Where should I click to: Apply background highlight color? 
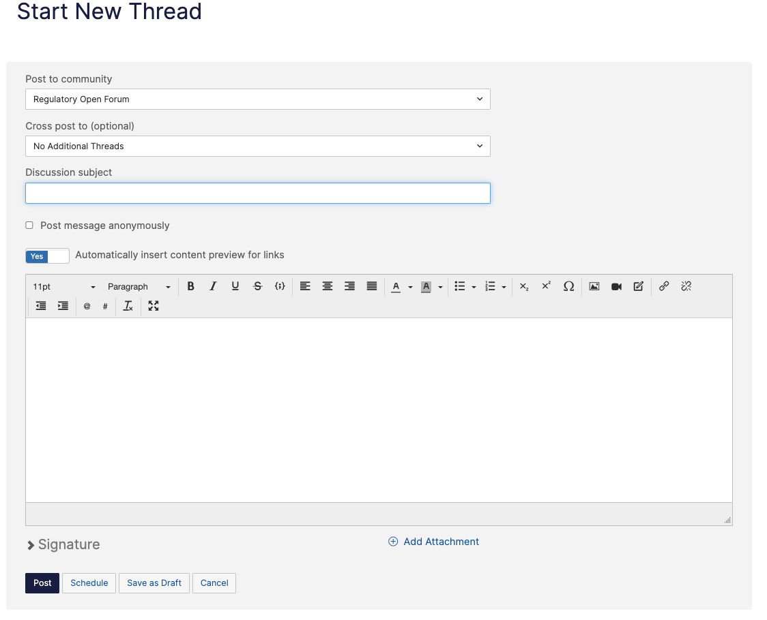tap(426, 287)
